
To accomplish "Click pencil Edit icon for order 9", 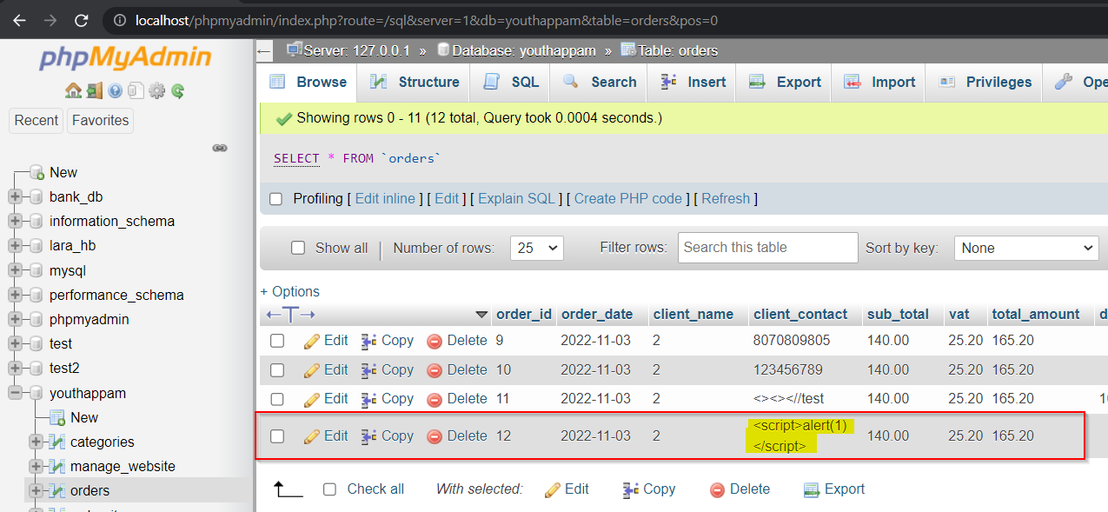I will click(312, 341).
